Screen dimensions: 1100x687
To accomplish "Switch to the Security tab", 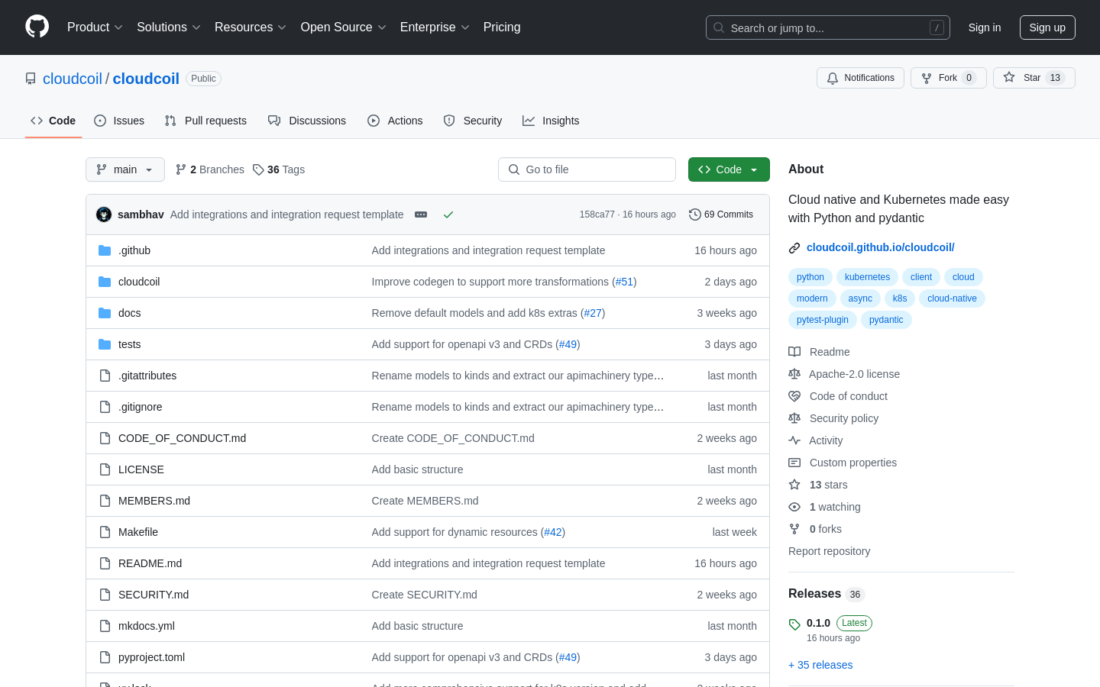I will coord(473,121).
